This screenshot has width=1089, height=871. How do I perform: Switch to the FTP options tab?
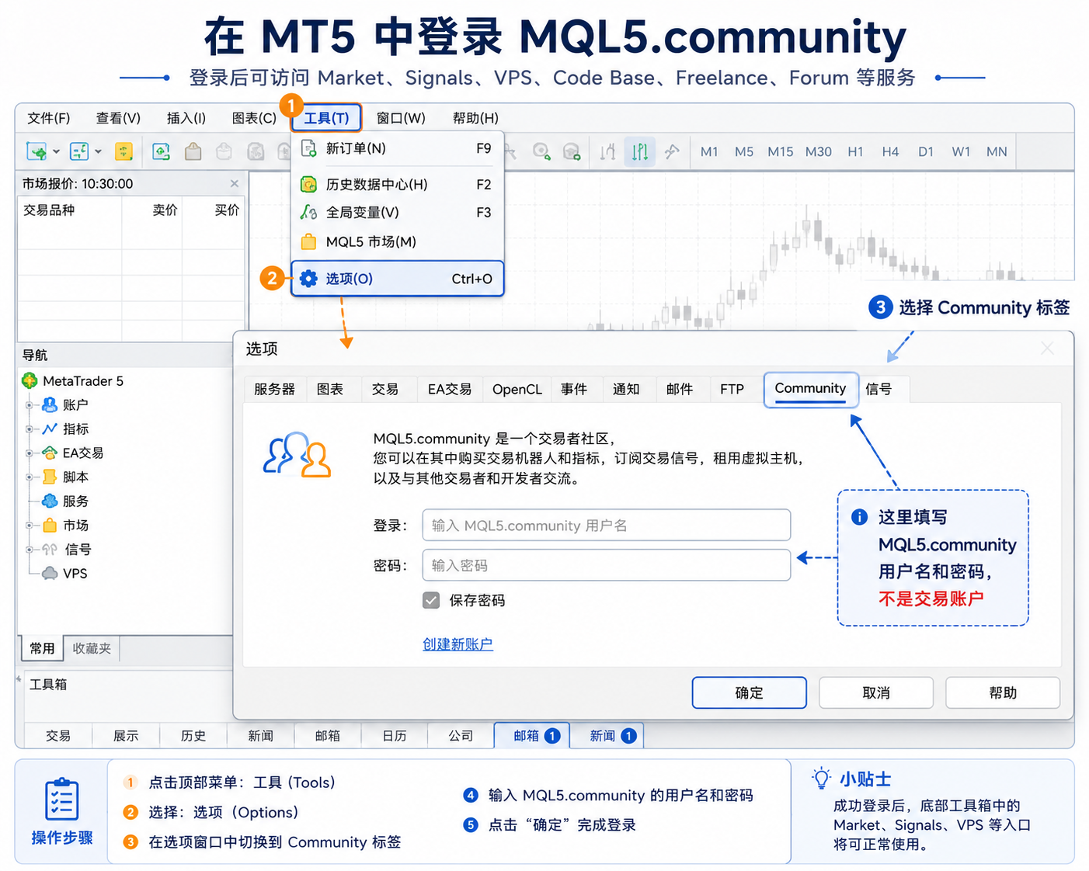[732, 389]
